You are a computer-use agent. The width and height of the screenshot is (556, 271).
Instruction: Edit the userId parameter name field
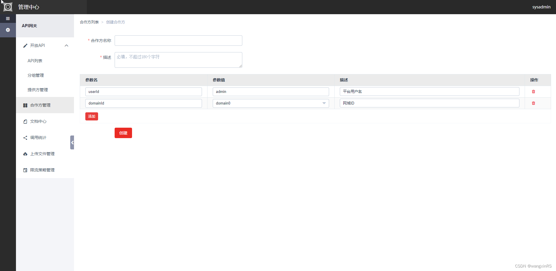click(144, 92)
